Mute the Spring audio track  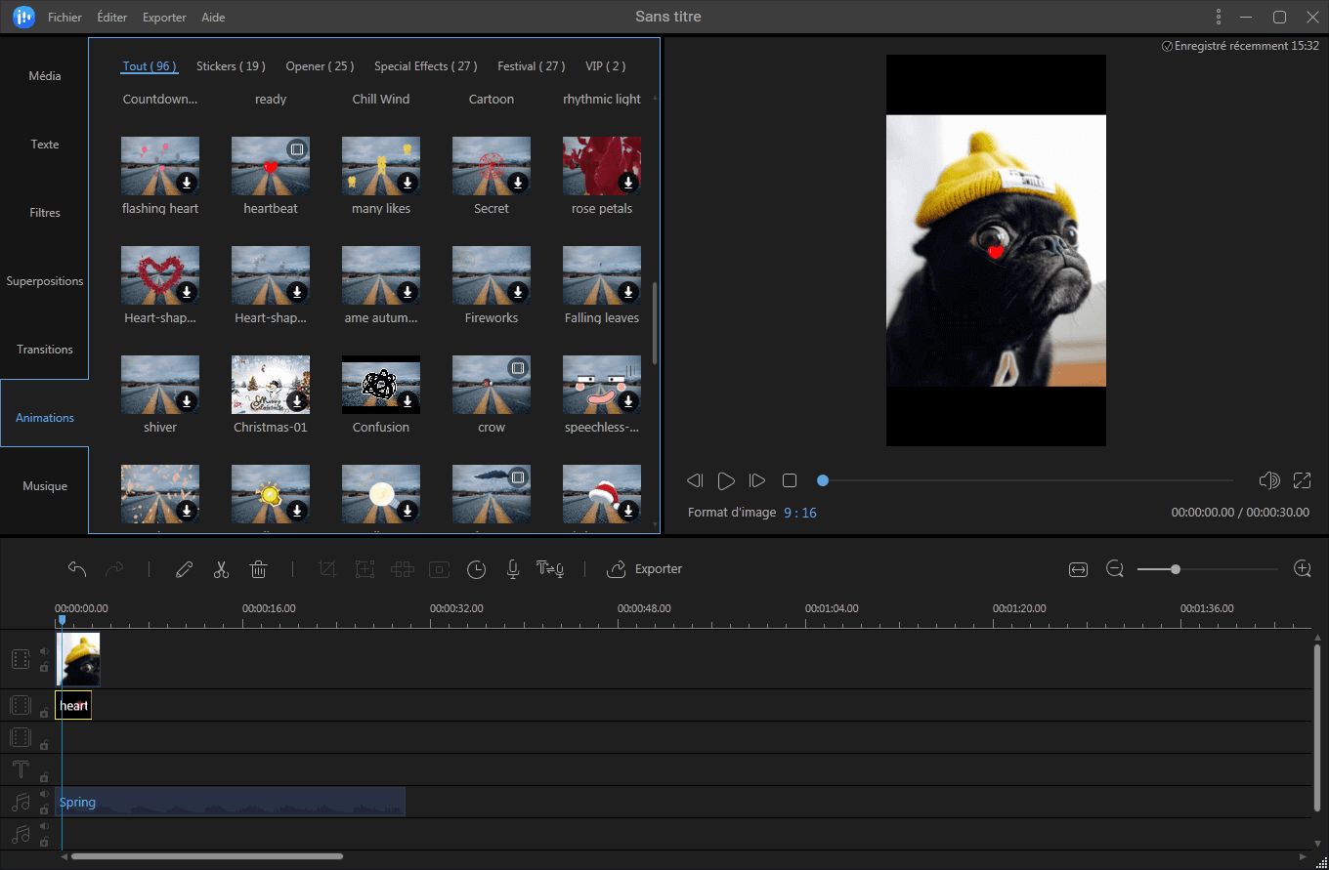[x=44, y=795]
